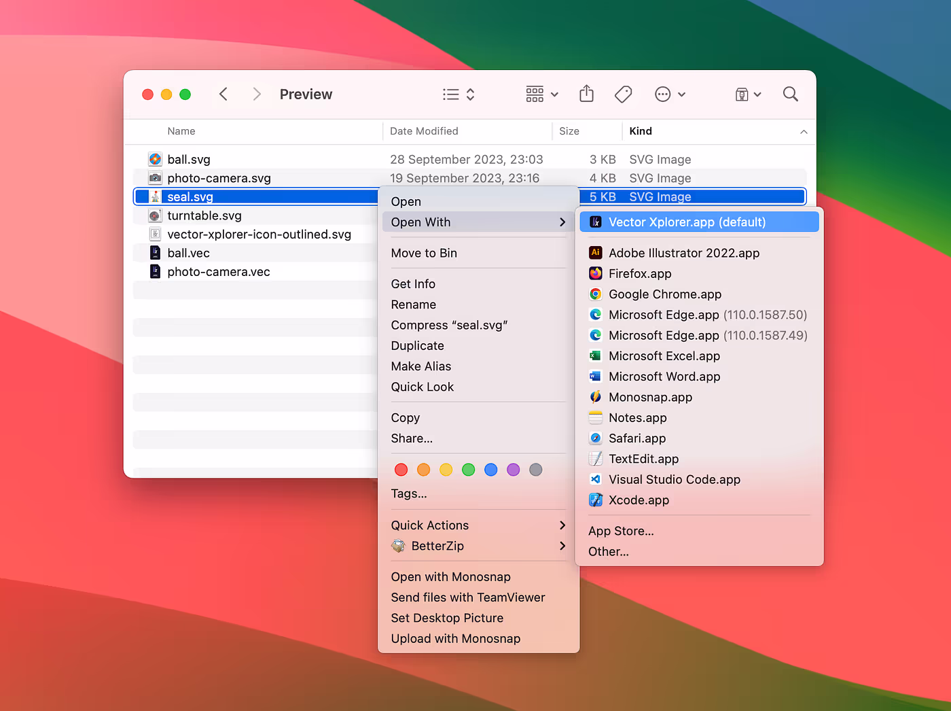Open with Safari.app
The image size is (951, 711).
click(x=700, y=438)
